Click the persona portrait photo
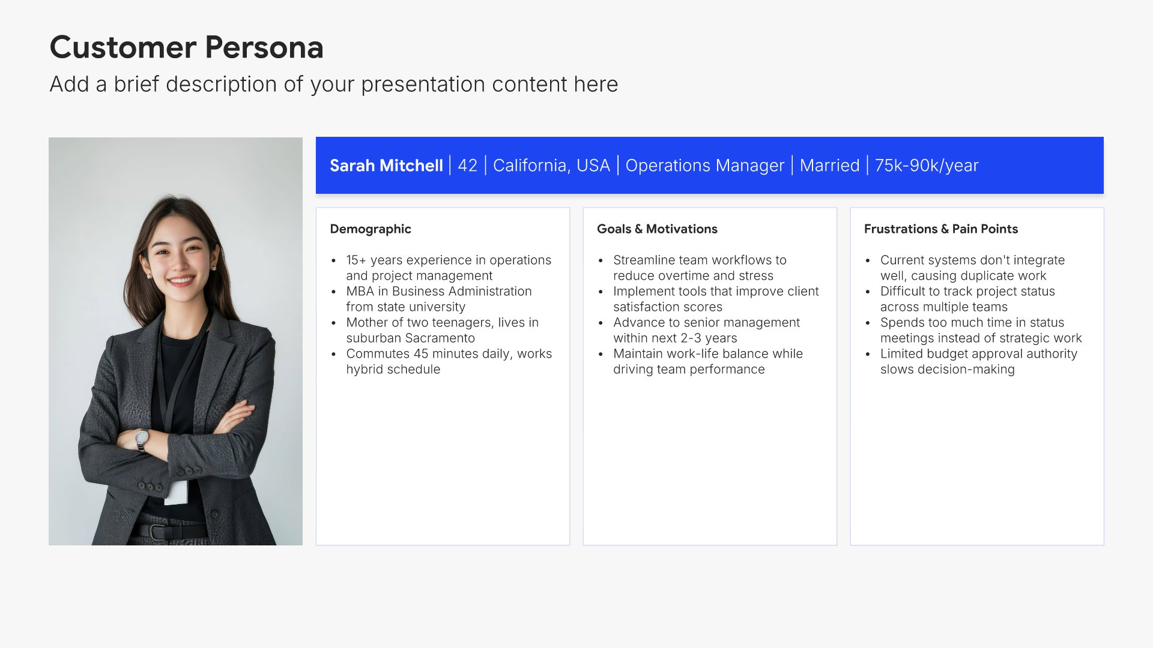1153x648 pixels. click(x=175, y=341)
